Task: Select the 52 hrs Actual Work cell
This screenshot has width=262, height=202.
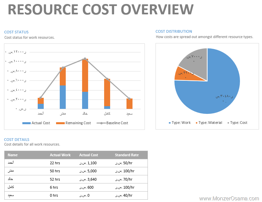Action: click(x=55, y=179)
